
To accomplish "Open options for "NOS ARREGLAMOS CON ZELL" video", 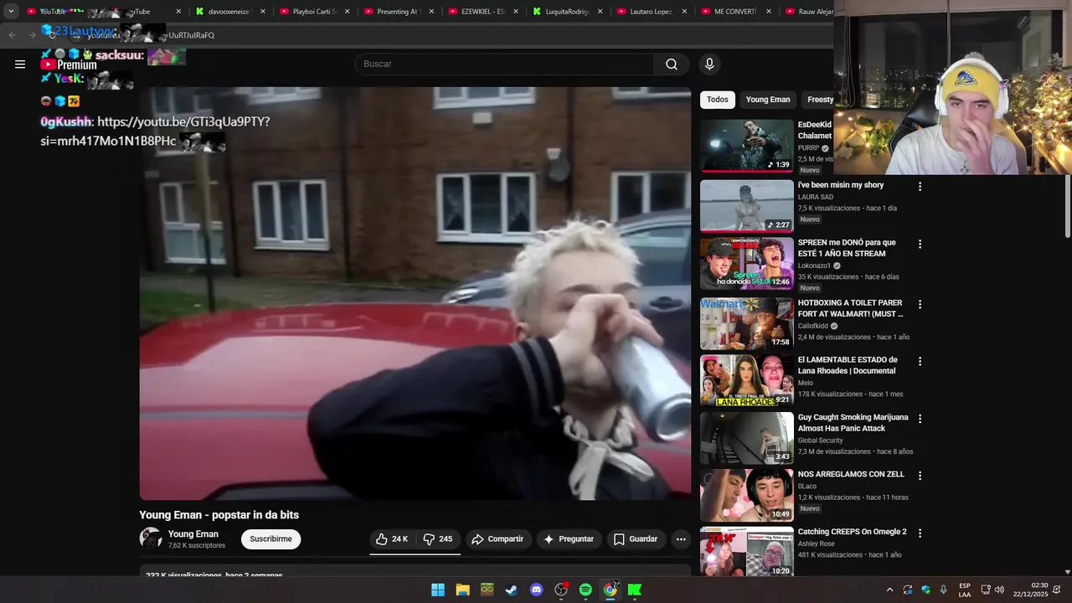I will pos(920,475).
